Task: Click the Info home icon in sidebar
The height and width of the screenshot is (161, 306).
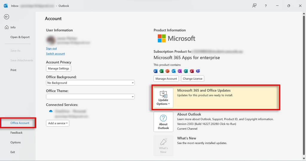Action: (x=7, y=27)
